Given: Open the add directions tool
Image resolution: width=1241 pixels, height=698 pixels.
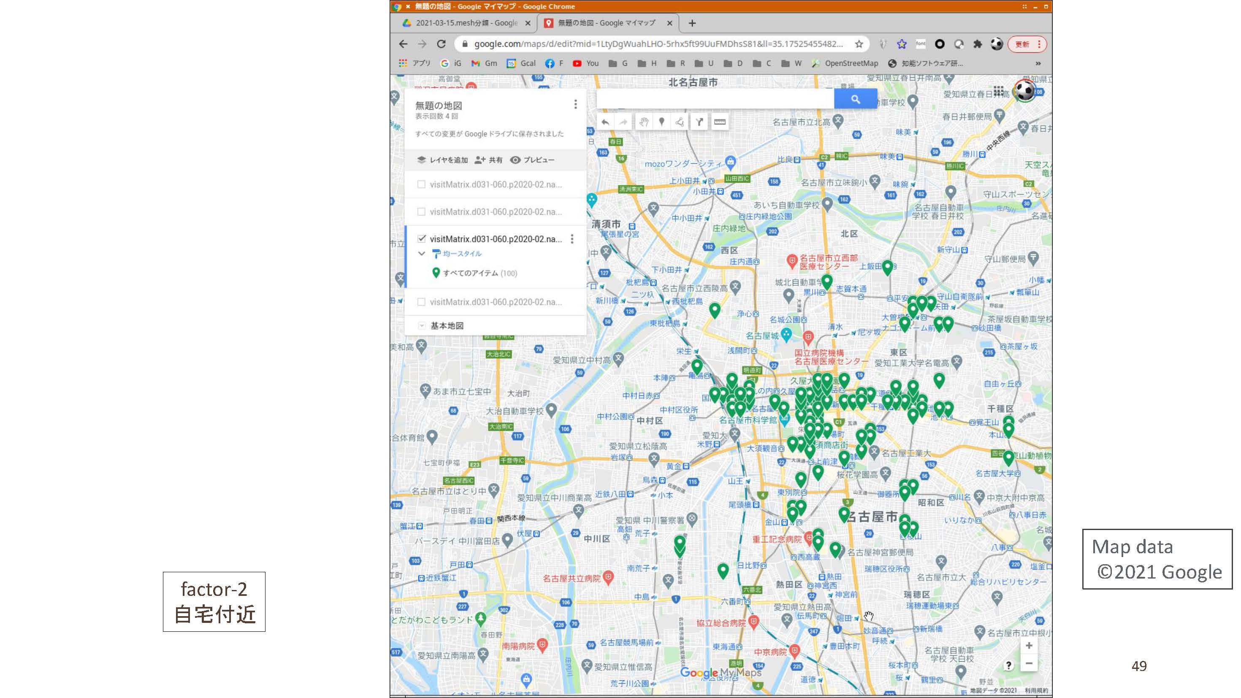Looking at the screenshot, I should click(699, 122).
